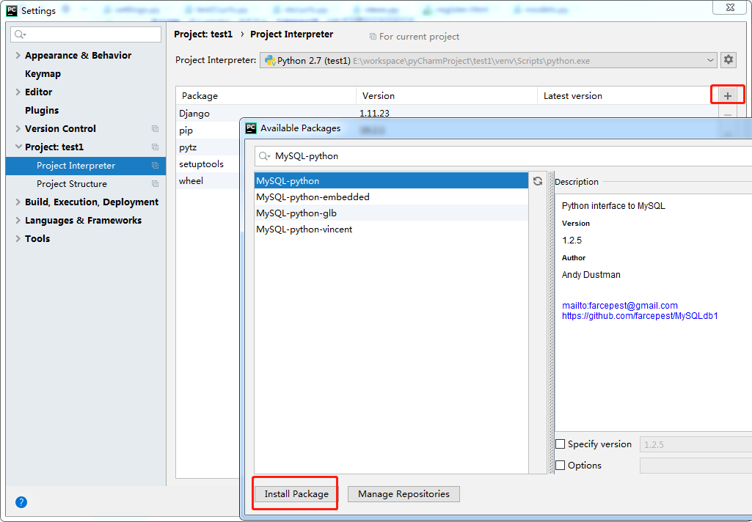
Task: Click the For current project icon
Action: tap(373, 37)
